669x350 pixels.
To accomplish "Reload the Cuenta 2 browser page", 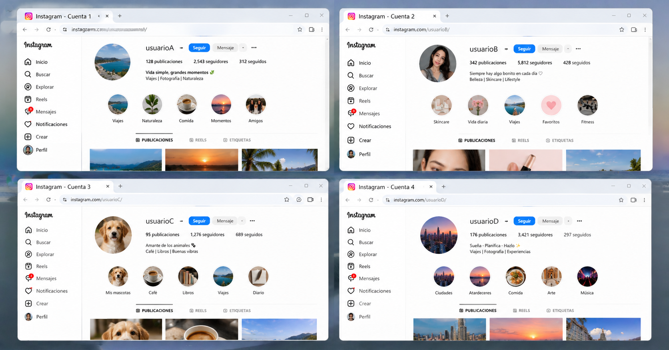I will click(x=371, y=30).
